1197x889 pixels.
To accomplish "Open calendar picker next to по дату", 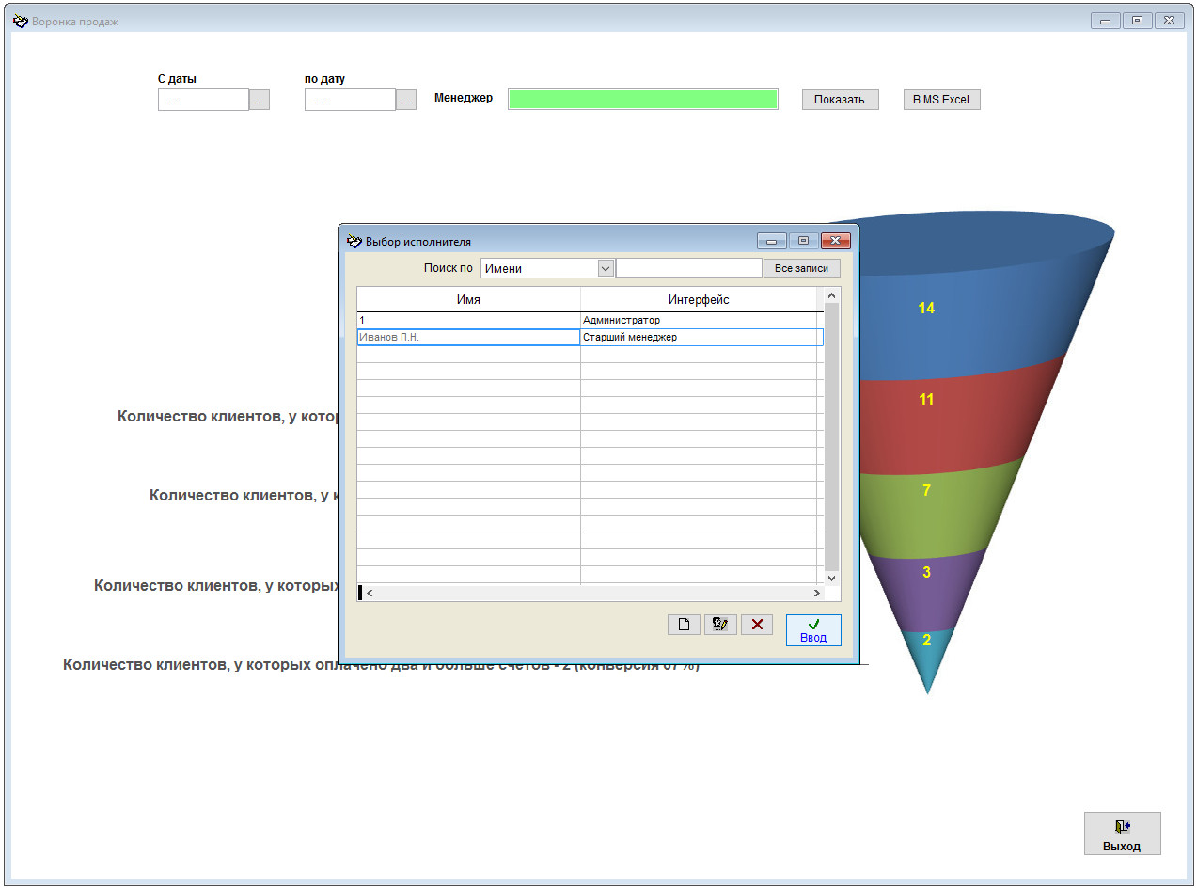I will (x=406, y=100).
